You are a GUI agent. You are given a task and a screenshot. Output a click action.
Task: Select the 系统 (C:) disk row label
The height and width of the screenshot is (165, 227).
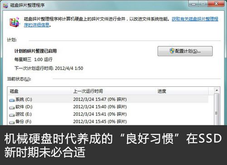coord(24,100)
